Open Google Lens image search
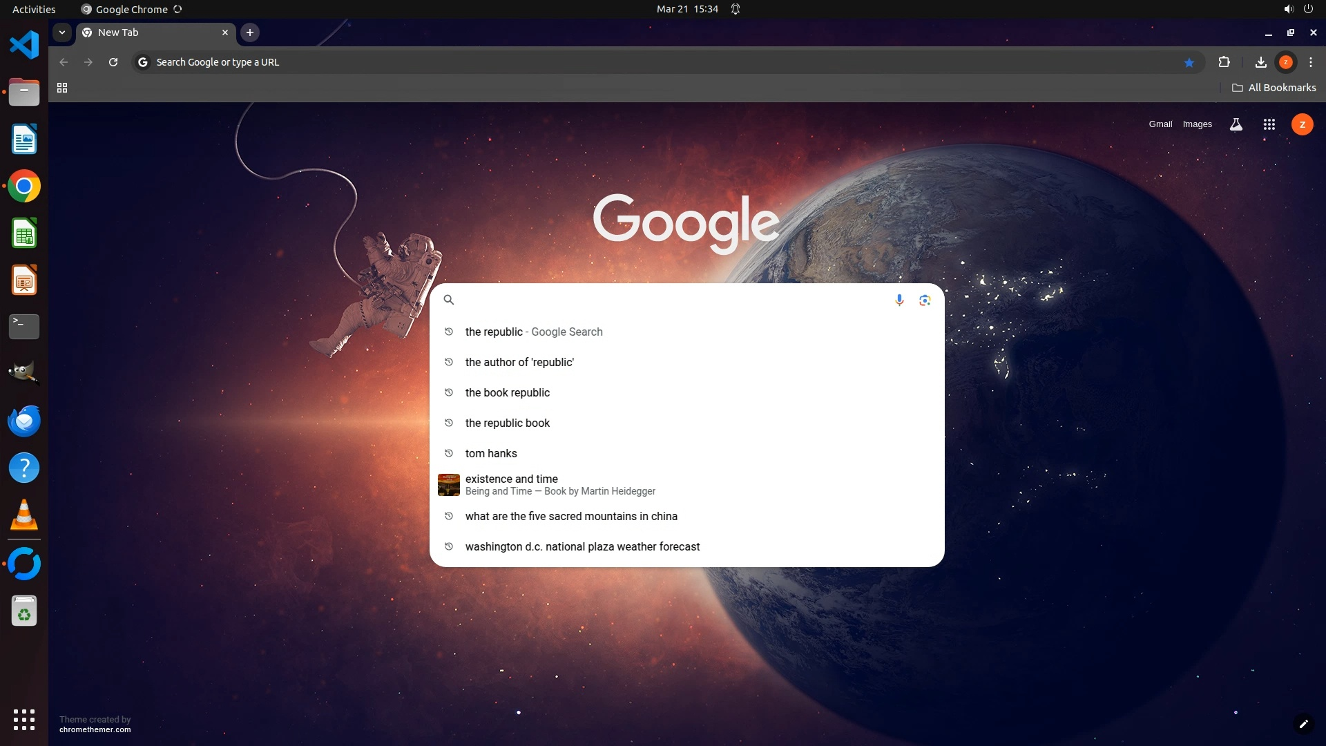 (925, 300)
